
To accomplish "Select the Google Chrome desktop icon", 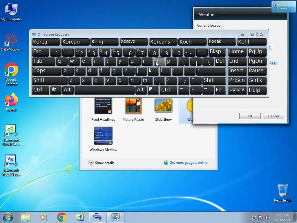I will pyautogui.click(x=11, y=74).
